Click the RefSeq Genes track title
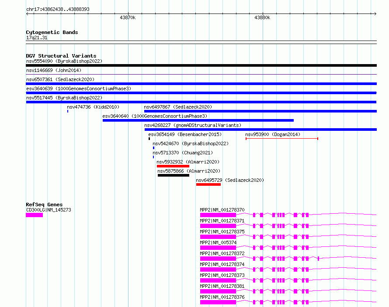Image resolution: width=389 pixels, height=307 pixels. pos(44,205)
